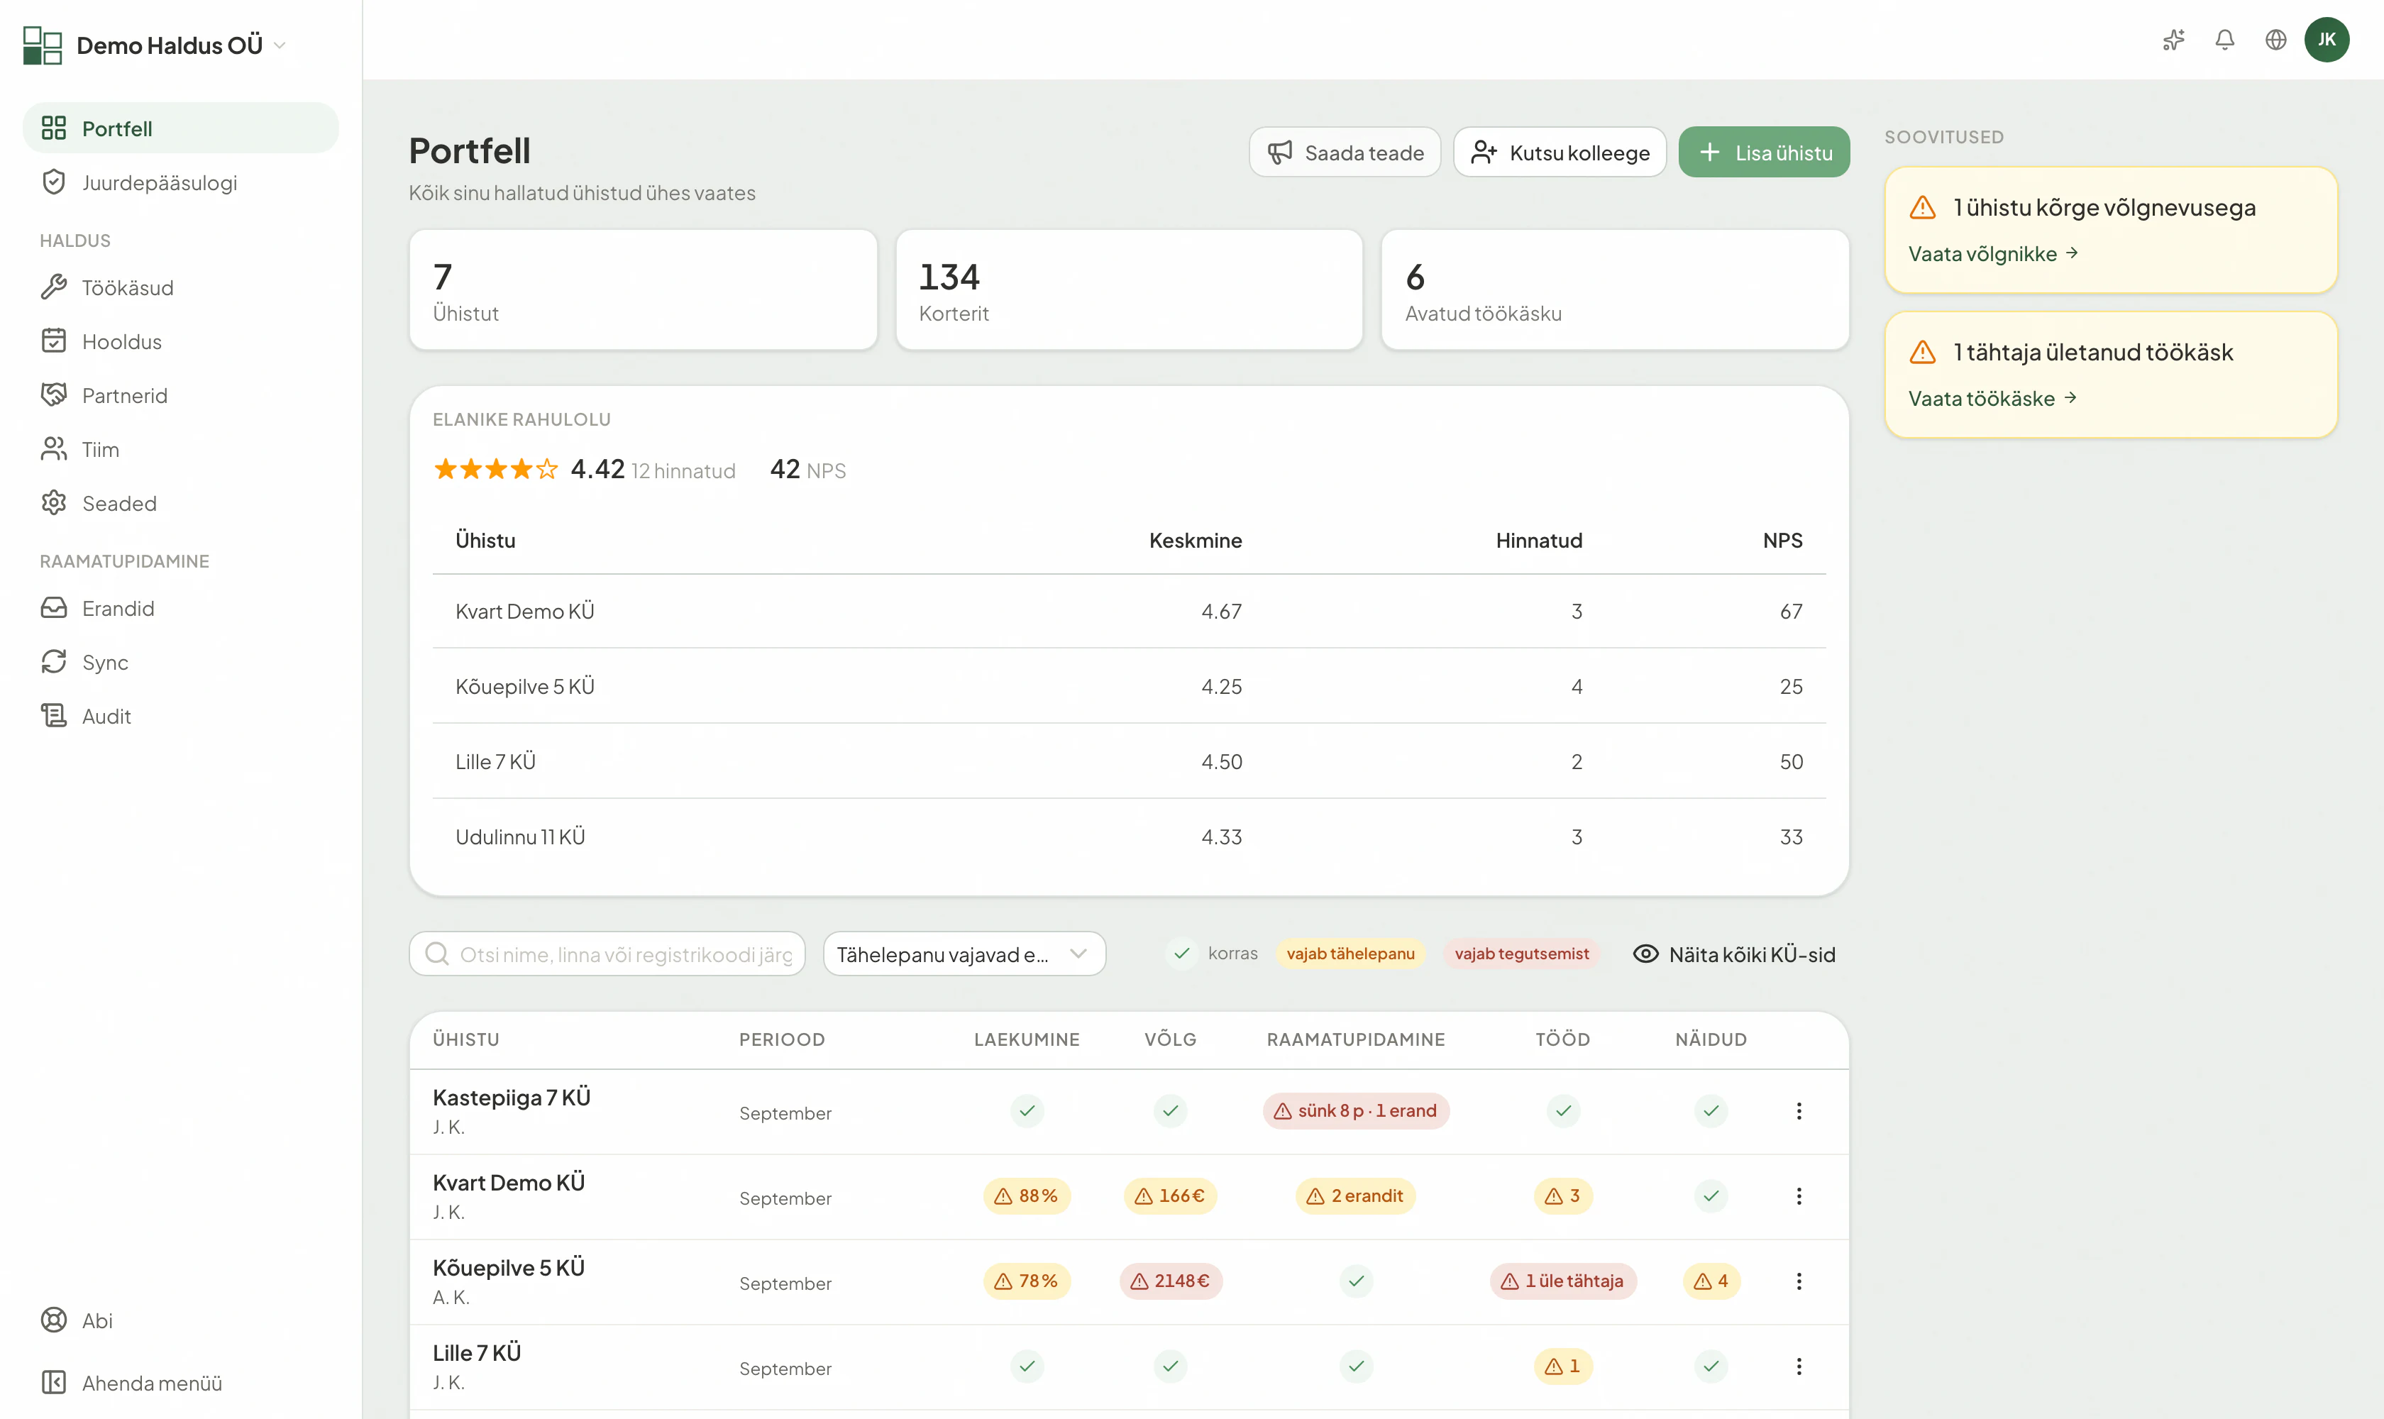The width and height of the screenshot is (2384, 1419).
Task: Open Audit page
Action: (181, 715)
